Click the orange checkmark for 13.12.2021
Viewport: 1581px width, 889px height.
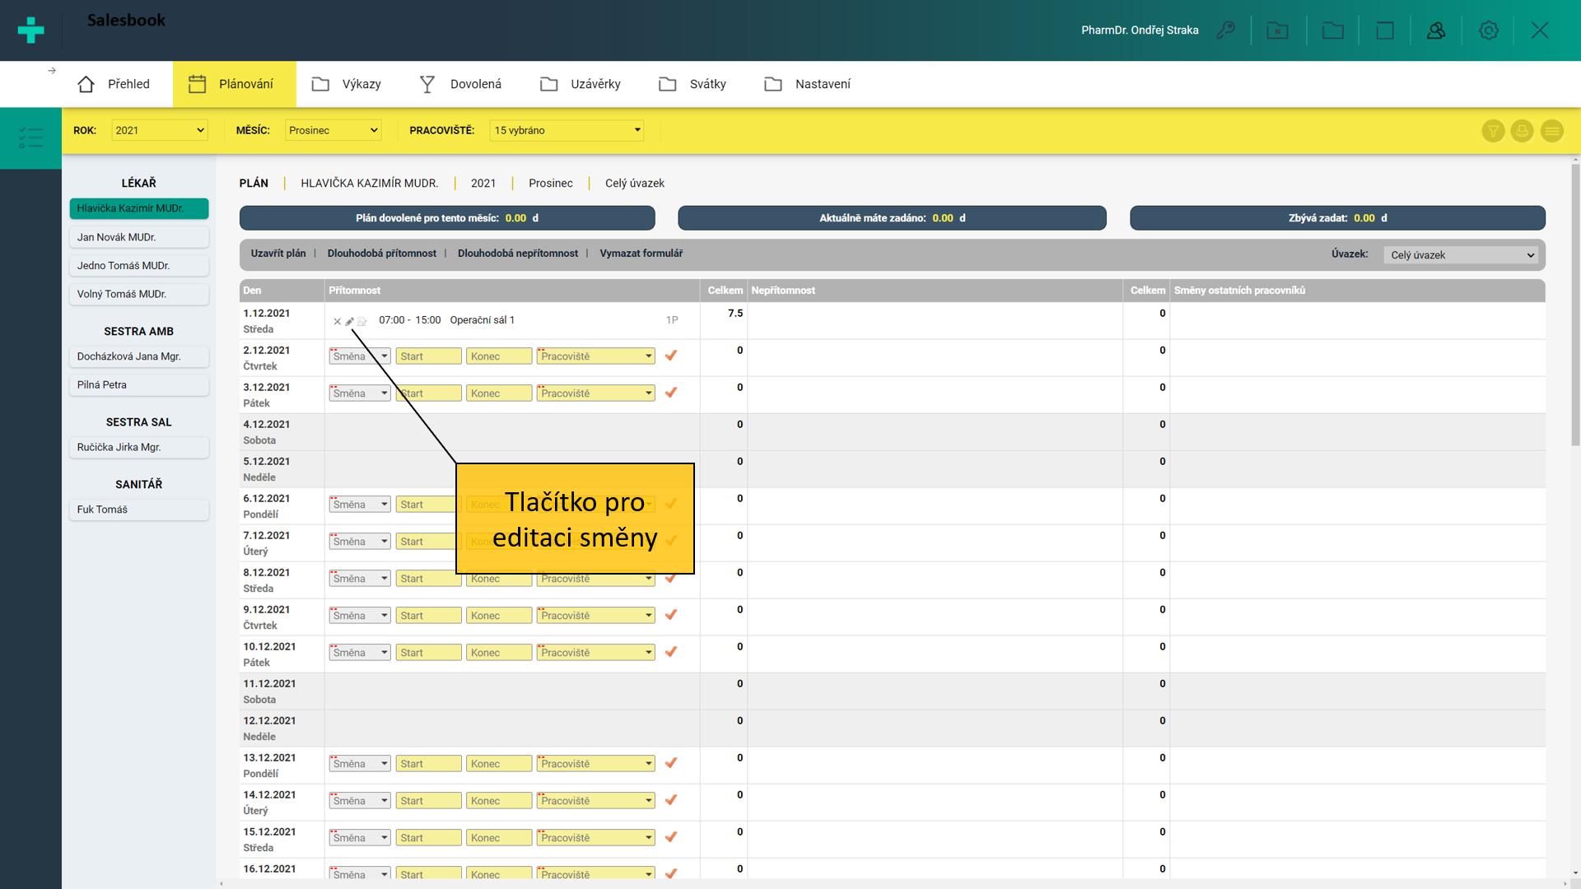point(671,763)
